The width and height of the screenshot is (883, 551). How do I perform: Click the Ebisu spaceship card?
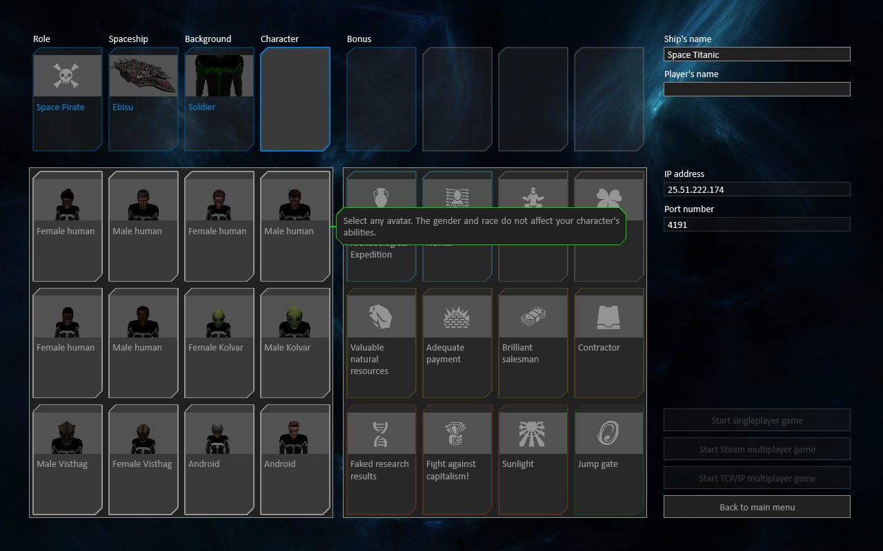click(x=143, y=98)
